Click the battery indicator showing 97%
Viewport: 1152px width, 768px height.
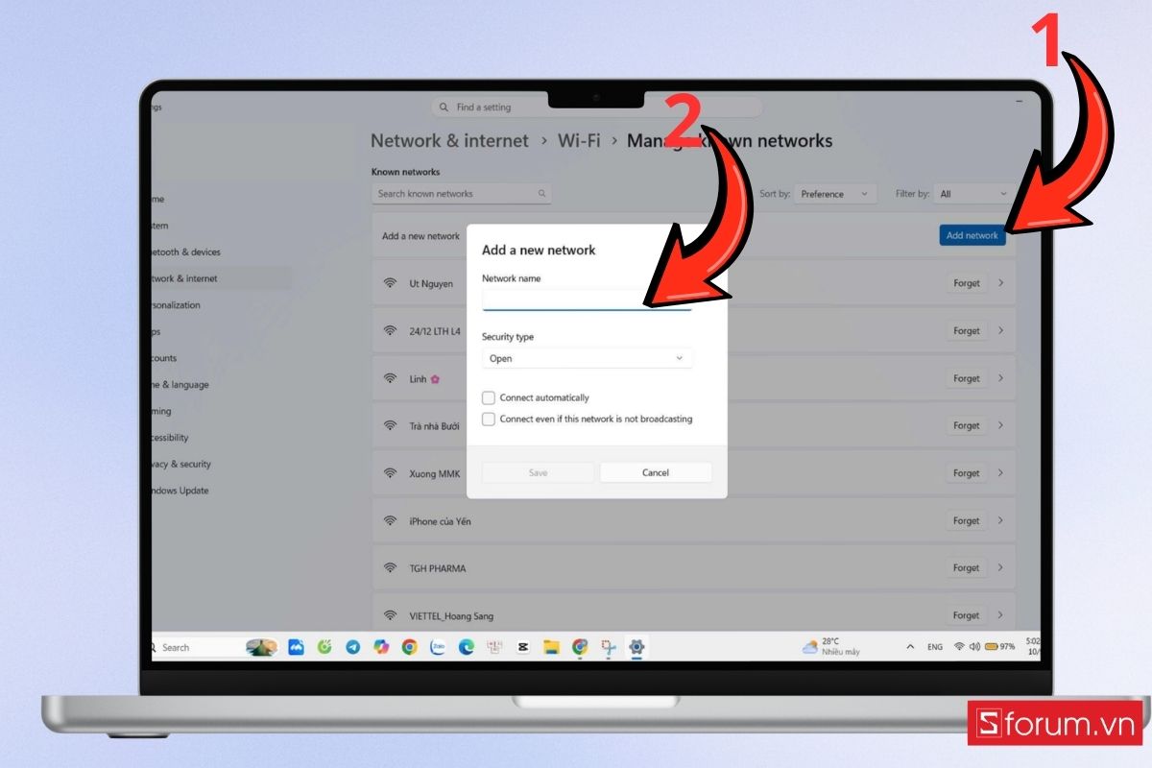coord(999,647)
